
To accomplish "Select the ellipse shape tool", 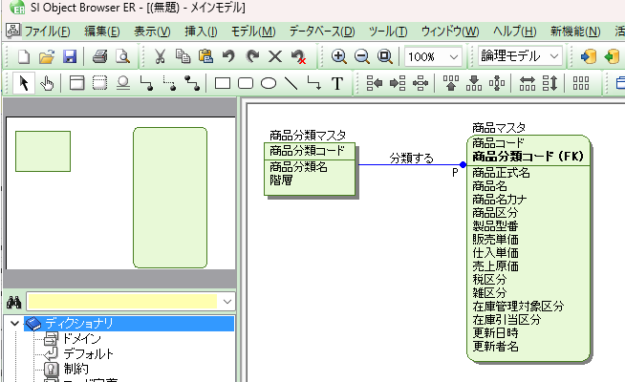I will [269, 84].
